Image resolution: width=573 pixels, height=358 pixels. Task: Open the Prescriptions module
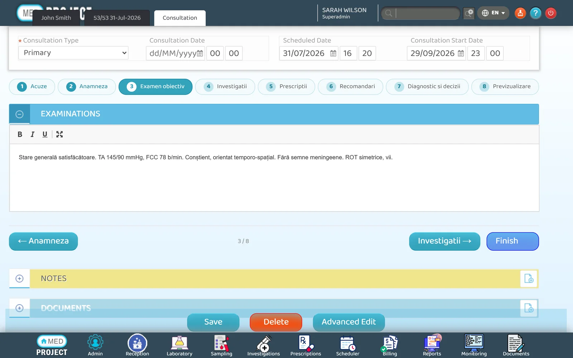[x=305, y=345]
